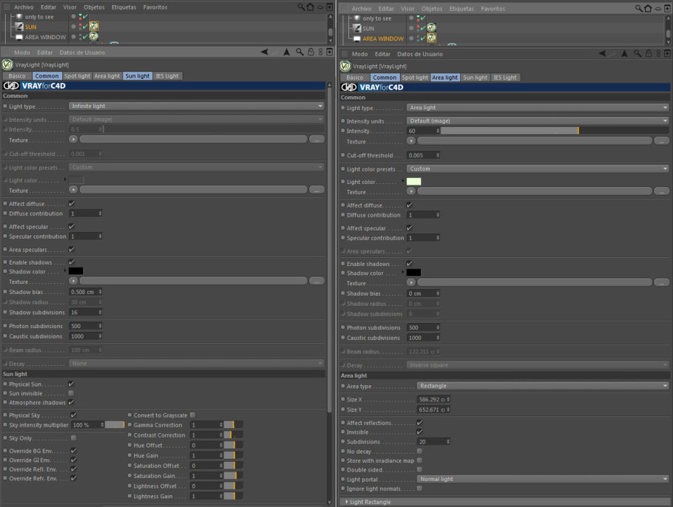Open the Archivo menu in the left object manager

click(x=24, y=7)
